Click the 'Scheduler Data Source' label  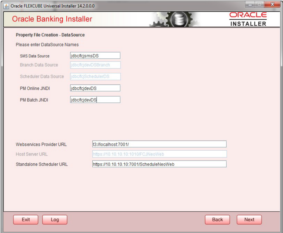click(42, 77)
